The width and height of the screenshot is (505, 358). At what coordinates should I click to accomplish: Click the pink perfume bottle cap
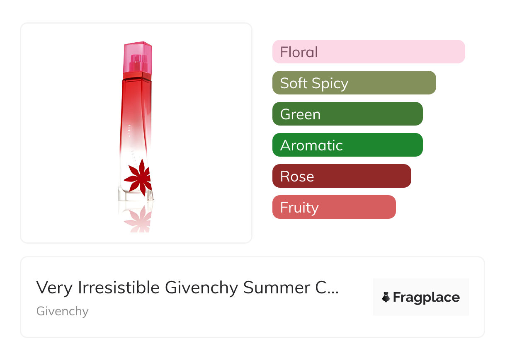(x=137, y=58)
